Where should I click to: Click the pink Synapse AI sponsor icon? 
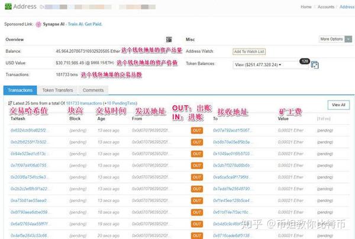coord(38,24)
